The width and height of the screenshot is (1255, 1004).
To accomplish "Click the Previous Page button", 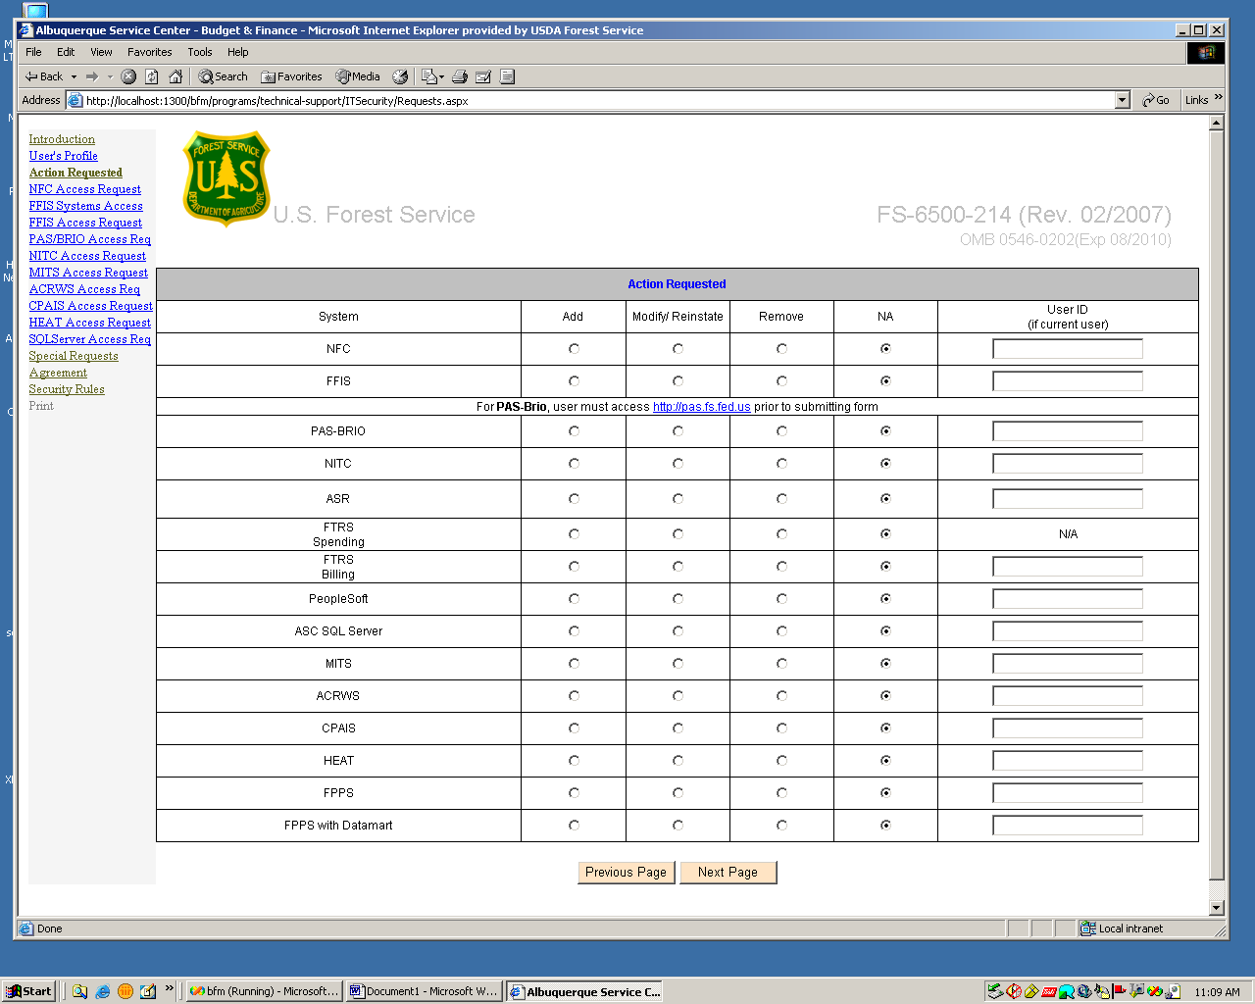I will click(x=626, y=873).
